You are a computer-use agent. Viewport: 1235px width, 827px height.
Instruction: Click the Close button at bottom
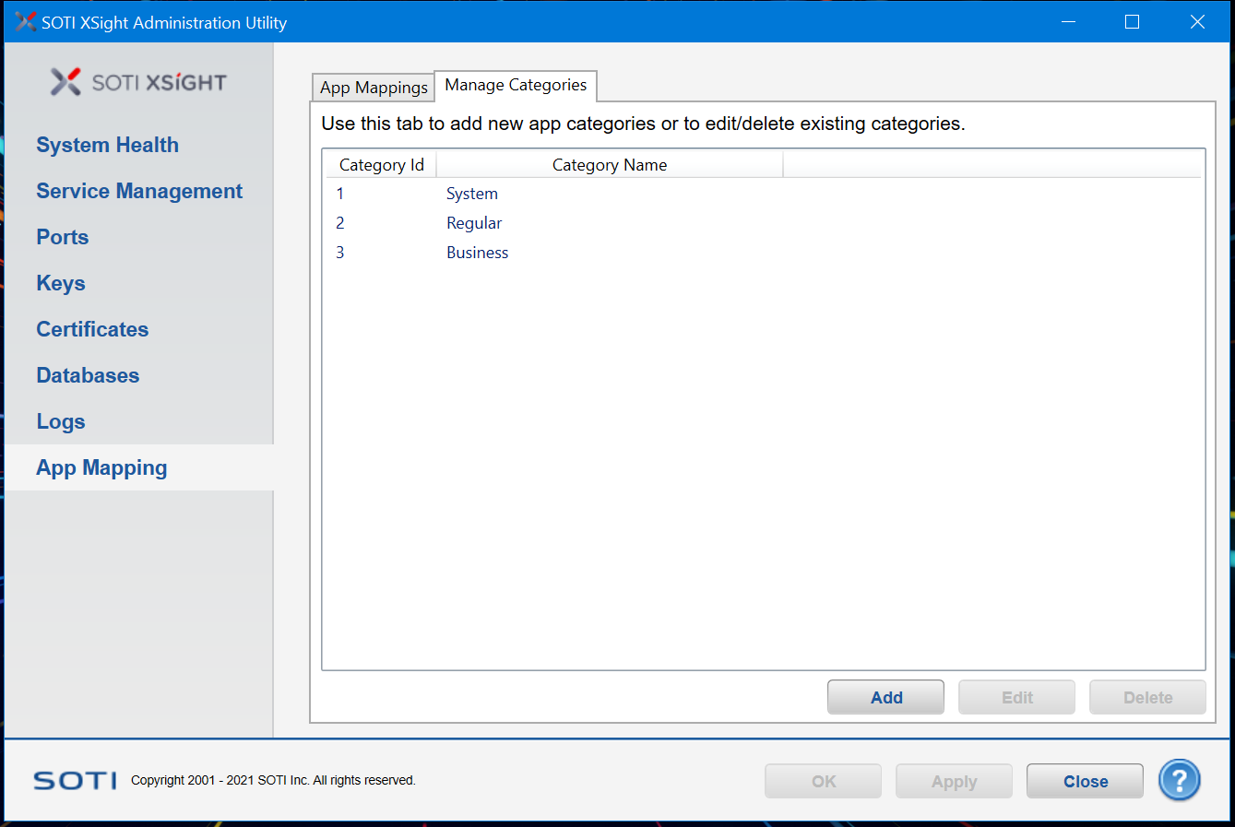1085,781
